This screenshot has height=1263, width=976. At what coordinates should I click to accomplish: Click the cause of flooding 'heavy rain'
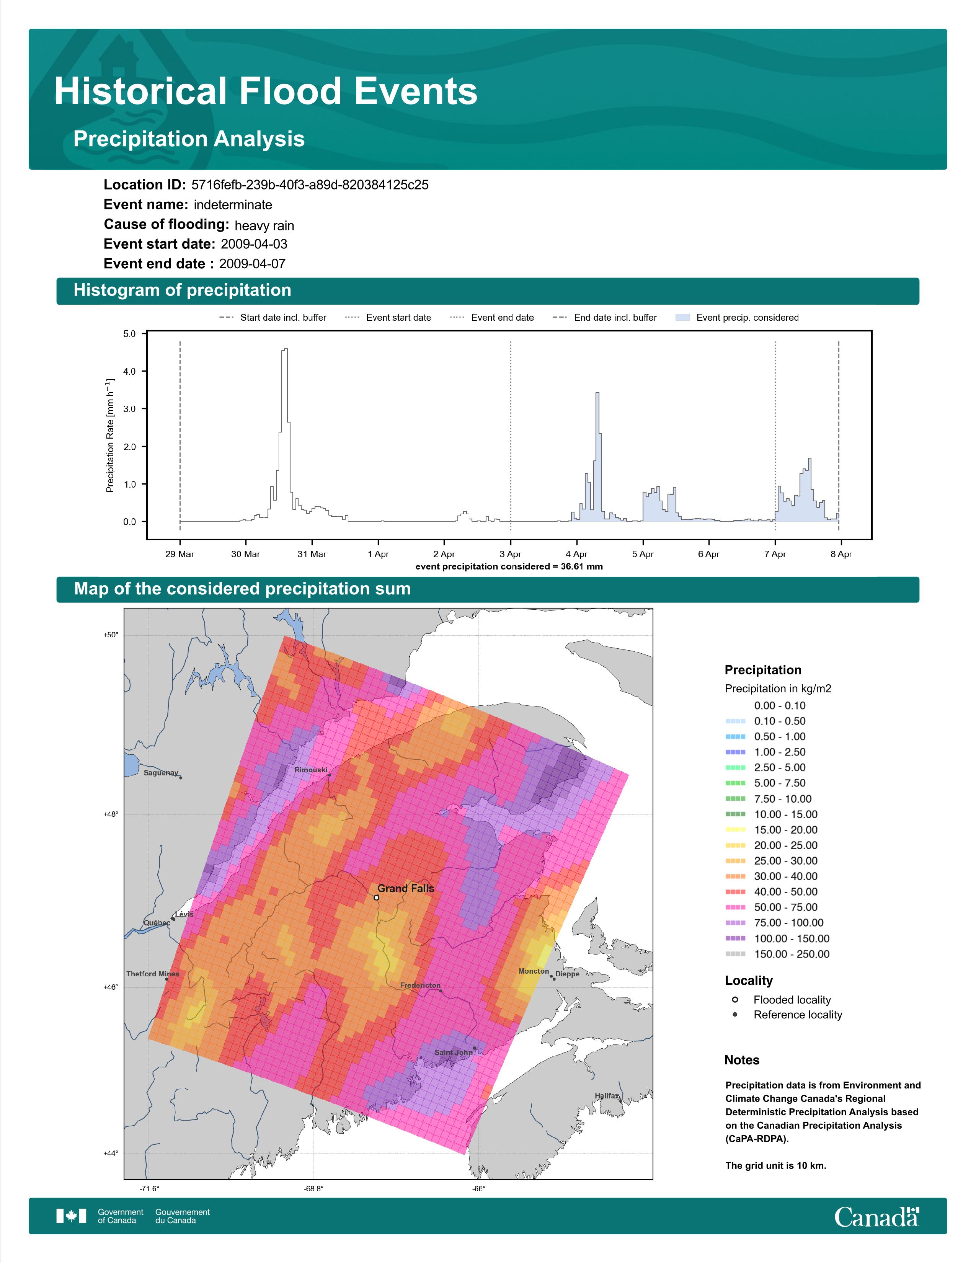click(x=264, y=225)
